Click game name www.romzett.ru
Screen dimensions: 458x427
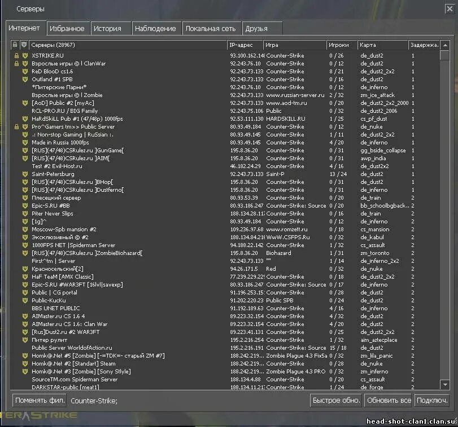click(x=286, y=229)
